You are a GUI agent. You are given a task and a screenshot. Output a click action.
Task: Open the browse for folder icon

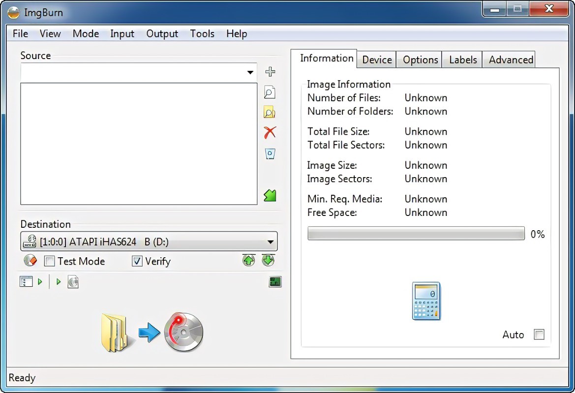tap(270, 112)
